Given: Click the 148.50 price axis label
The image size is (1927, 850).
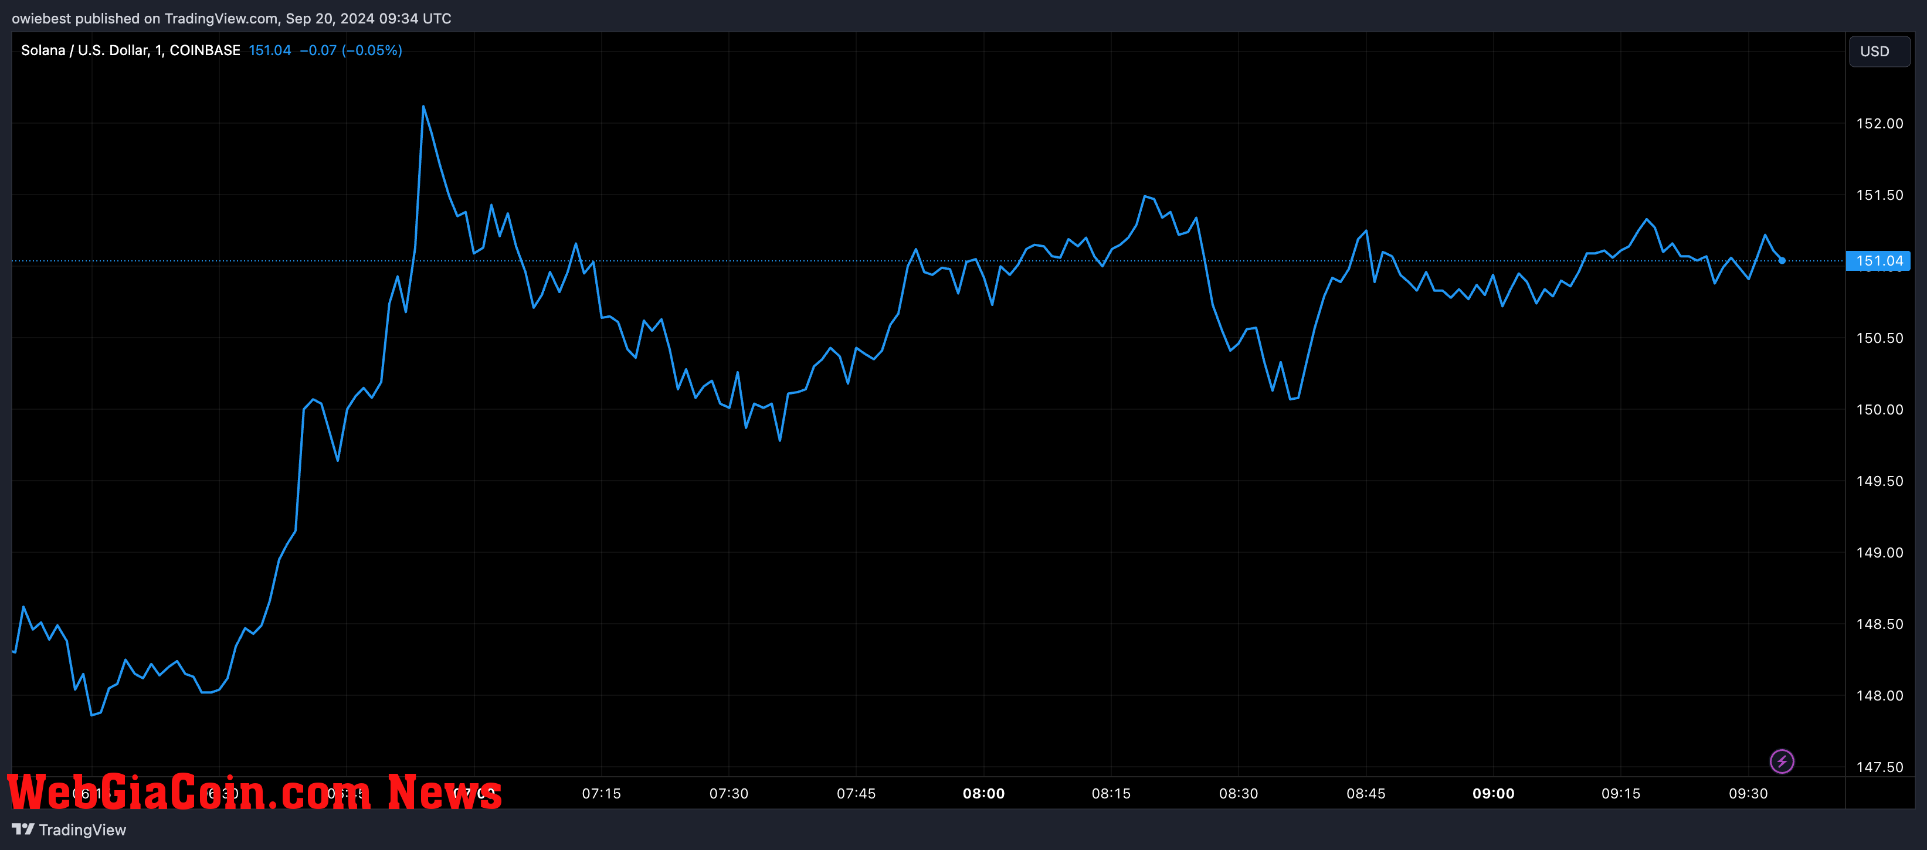Looking at the screenshot, I should (1879, 624).
